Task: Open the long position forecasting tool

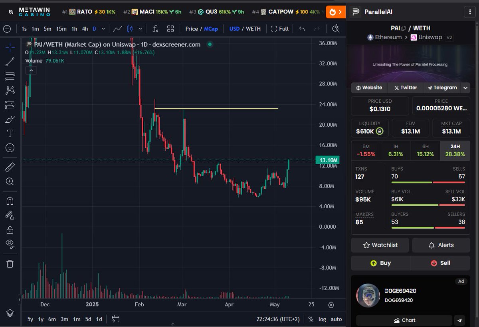Action: pos(10,105)
